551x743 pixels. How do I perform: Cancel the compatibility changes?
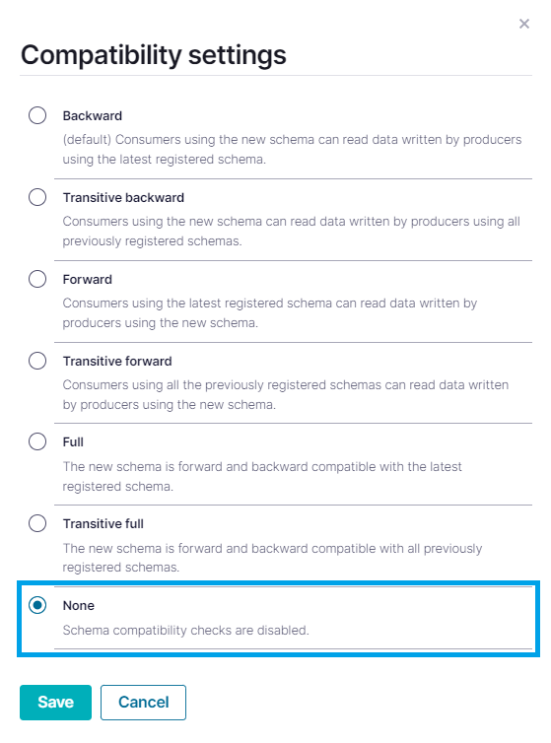coord(143,703)
